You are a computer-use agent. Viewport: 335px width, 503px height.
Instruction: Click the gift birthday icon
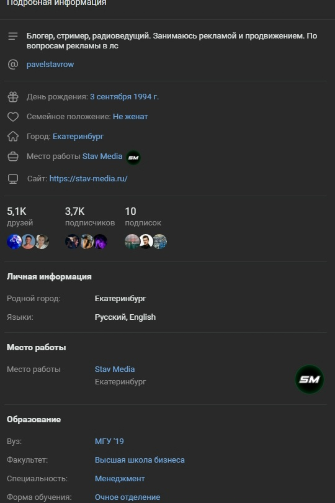click(13, 97)
